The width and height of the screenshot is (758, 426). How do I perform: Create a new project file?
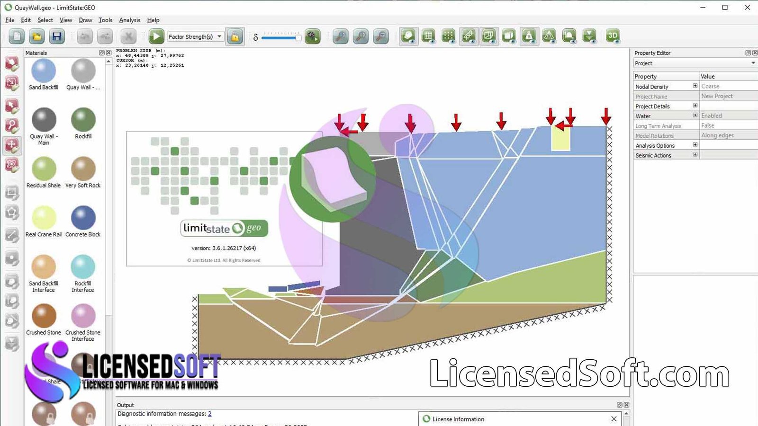coord(17,36)
